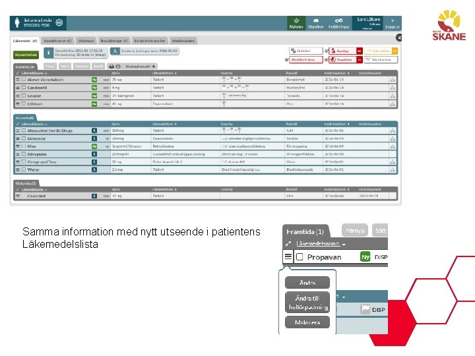Open hamburger menu for Waran row

pos(18,169)
